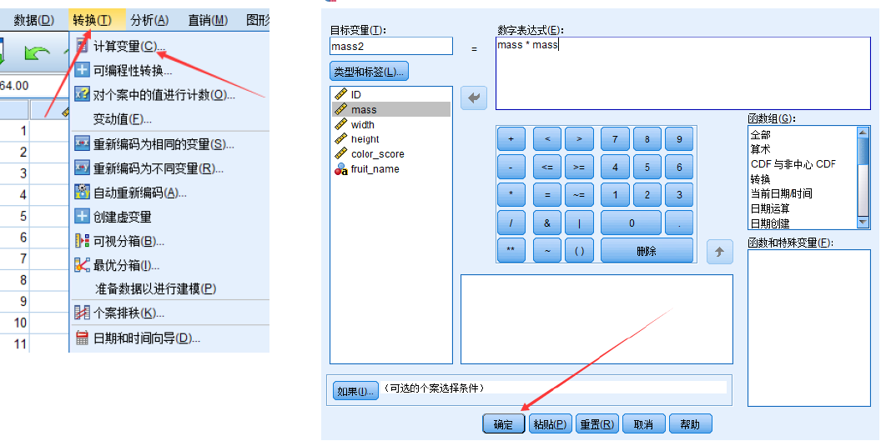Click the & logical AND button
881x441 pixels.
pos(547,223)
